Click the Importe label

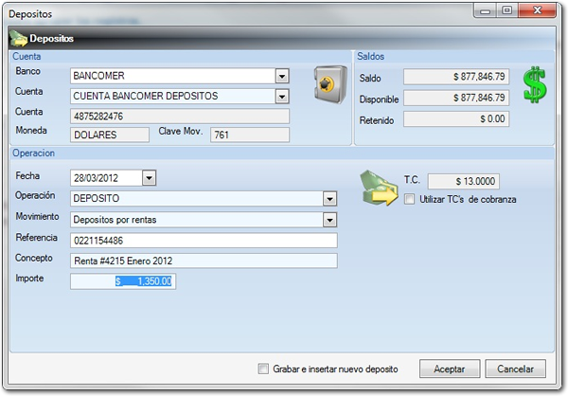[29, 279]
